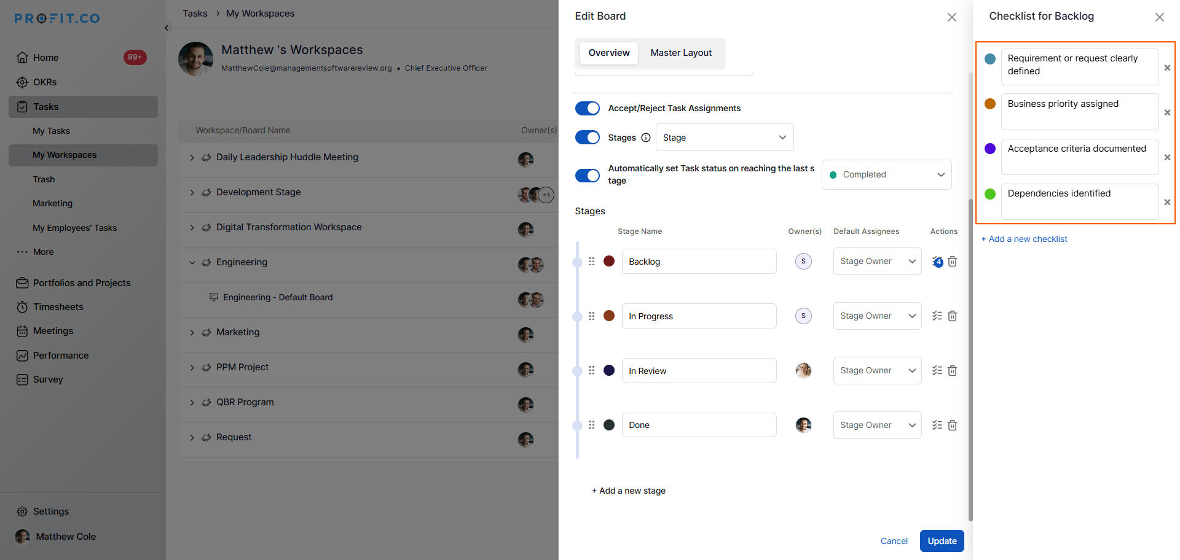Image resolution: width=1180 pixels, height=560 pixels.
Task: Open Default Assignees dropdown for Backlog
Action: tap(877, 262)
